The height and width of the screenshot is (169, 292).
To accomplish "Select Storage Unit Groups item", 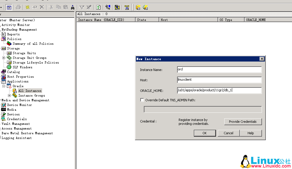I will click(x=29, y=58).
